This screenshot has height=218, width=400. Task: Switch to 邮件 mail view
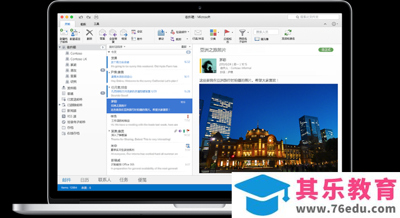point(67,180)
